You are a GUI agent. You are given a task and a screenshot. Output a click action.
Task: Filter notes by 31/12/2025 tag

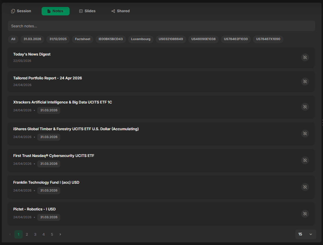tap(58, 39)
